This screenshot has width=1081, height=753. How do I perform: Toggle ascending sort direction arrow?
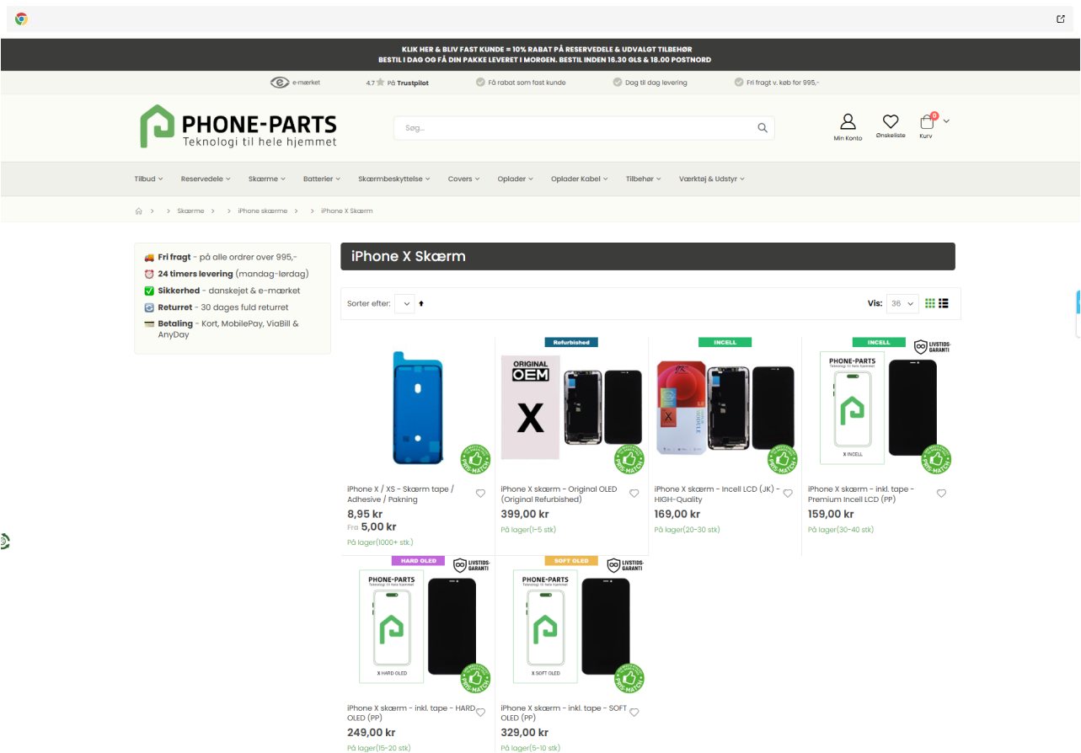(x=421, y=303)
